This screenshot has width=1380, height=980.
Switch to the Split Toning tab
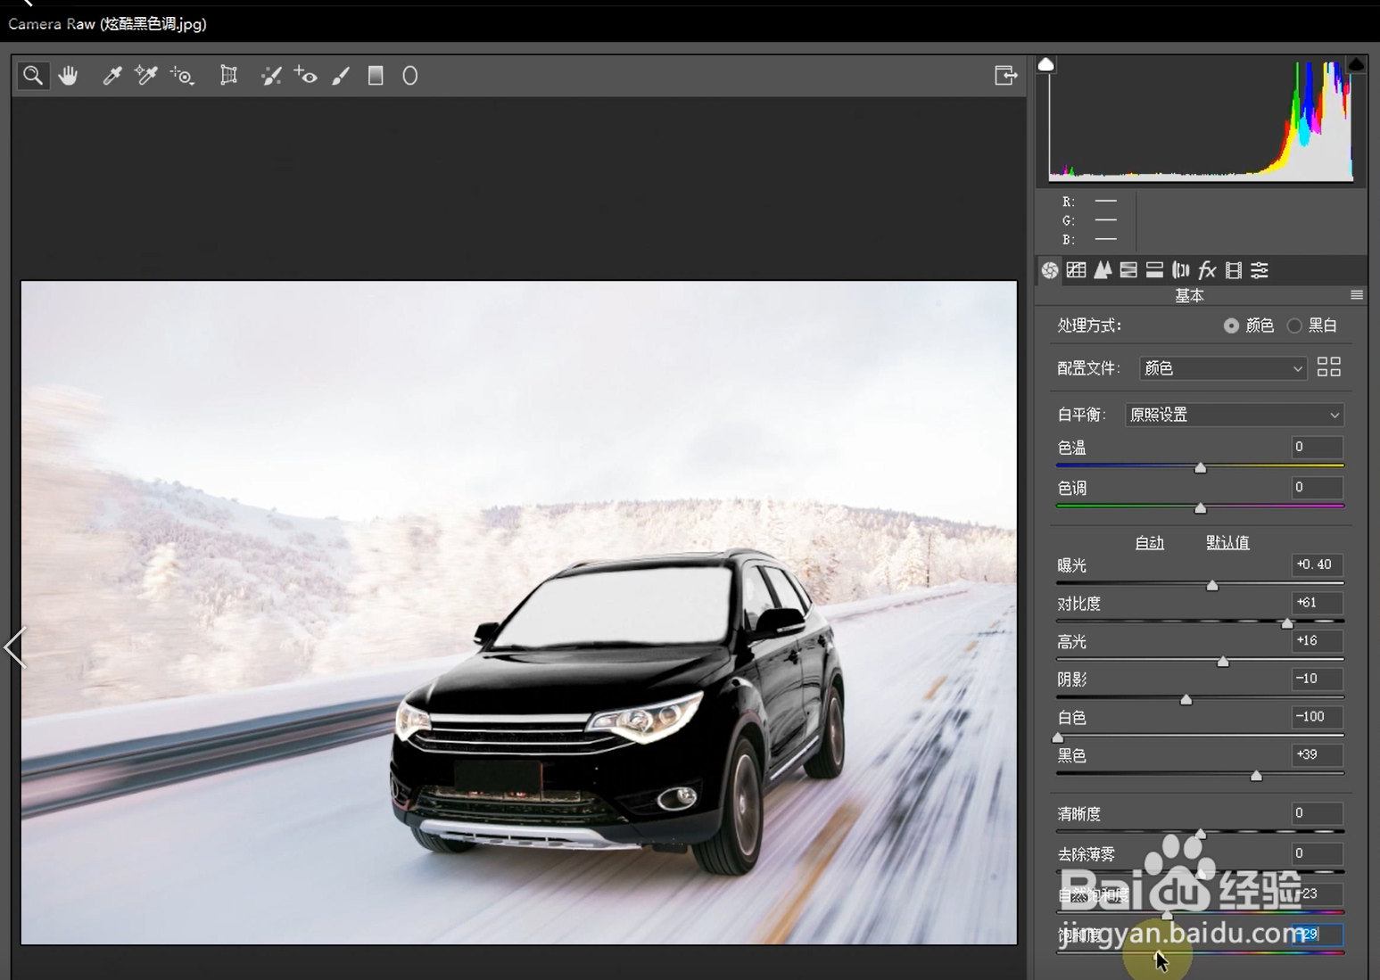[1154, 270]
